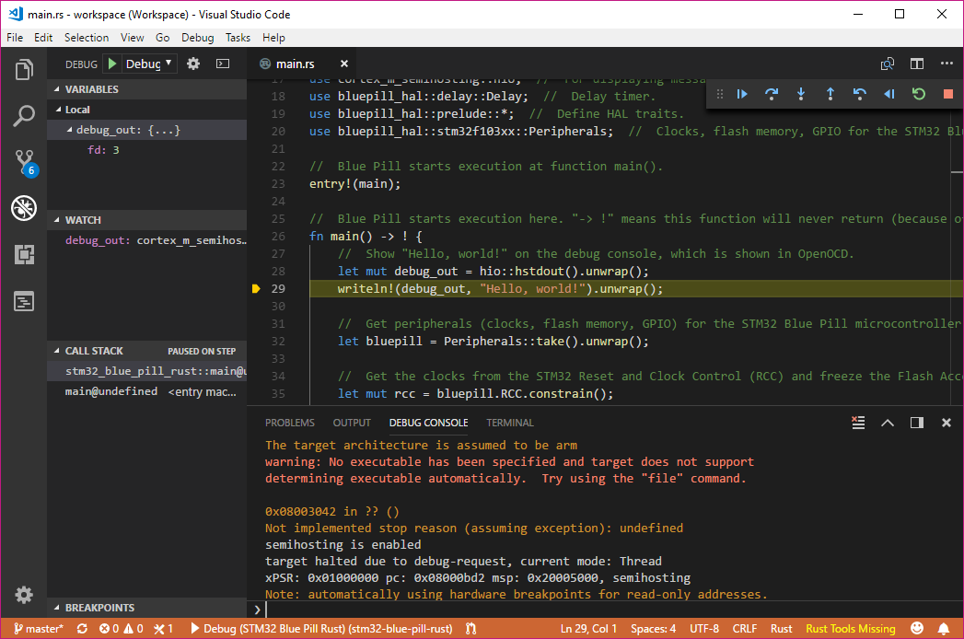Click Step Back in the debug toolbar
The height and width of the screenshot is (639, 964).
pyautogui.click(x=859, y=94)
